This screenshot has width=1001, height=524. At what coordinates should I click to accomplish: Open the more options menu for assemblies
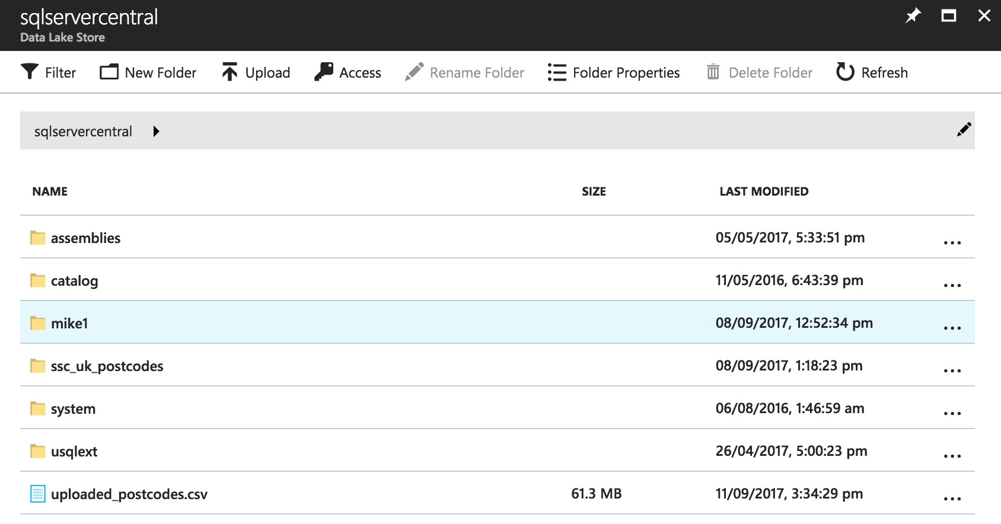[x=952, y=242]
